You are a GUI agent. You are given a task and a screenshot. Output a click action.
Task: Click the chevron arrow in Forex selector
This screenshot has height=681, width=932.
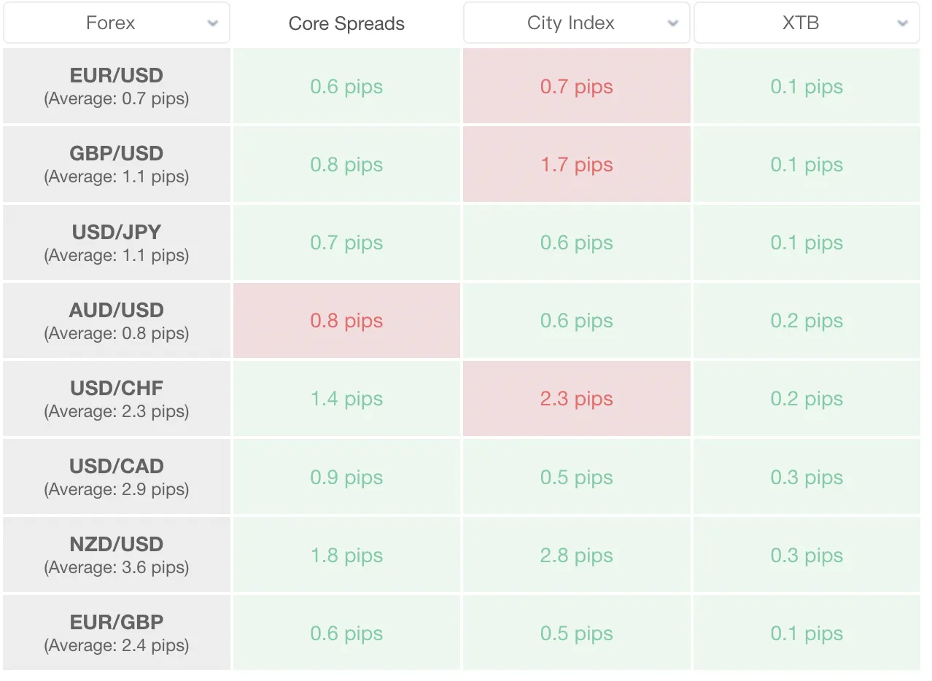coord(213,23)
